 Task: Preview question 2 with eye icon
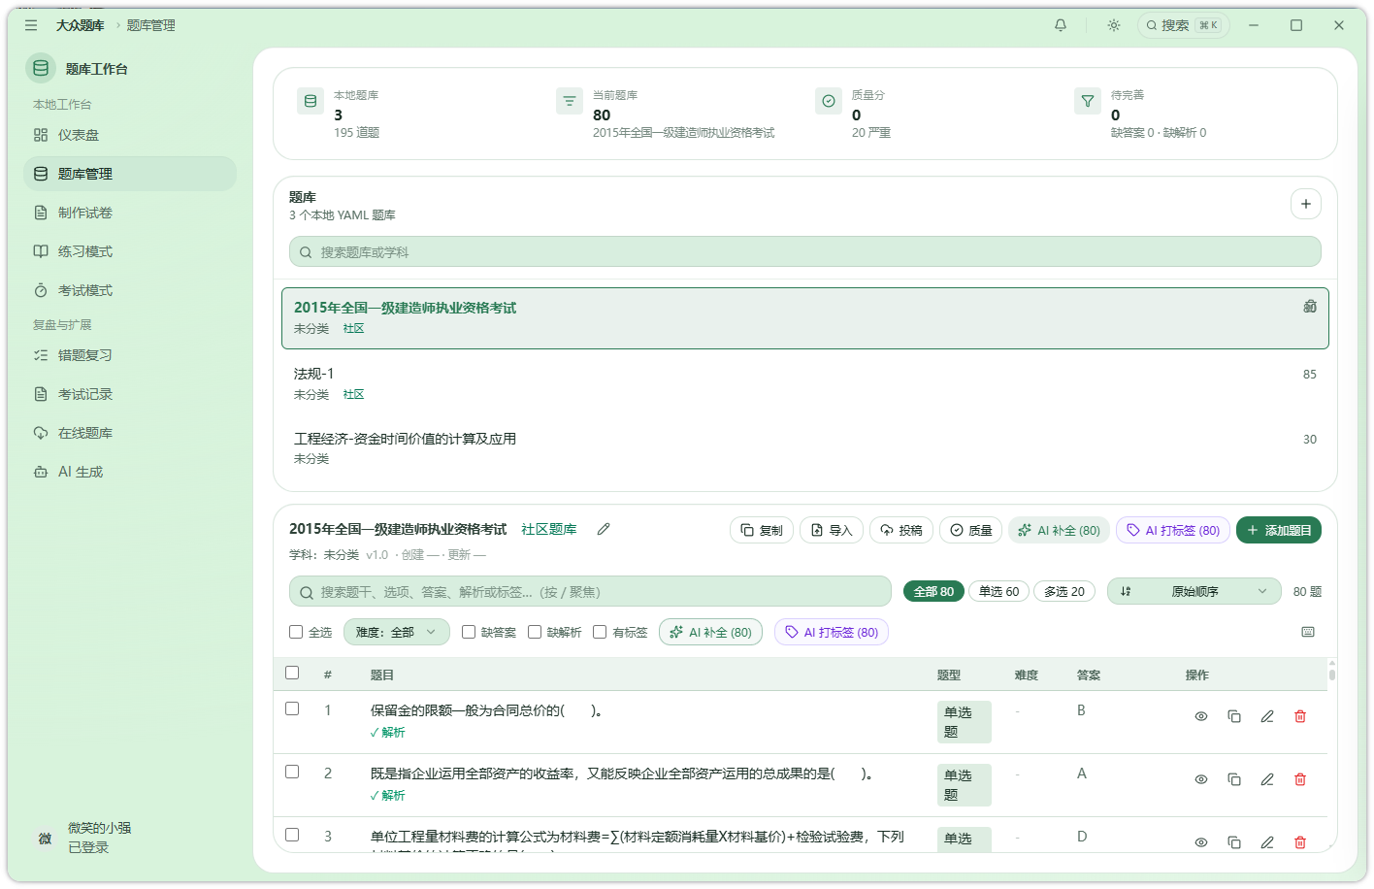pos(1201,779)
